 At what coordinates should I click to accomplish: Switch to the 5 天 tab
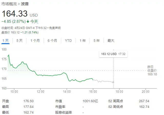click(19, 41)
